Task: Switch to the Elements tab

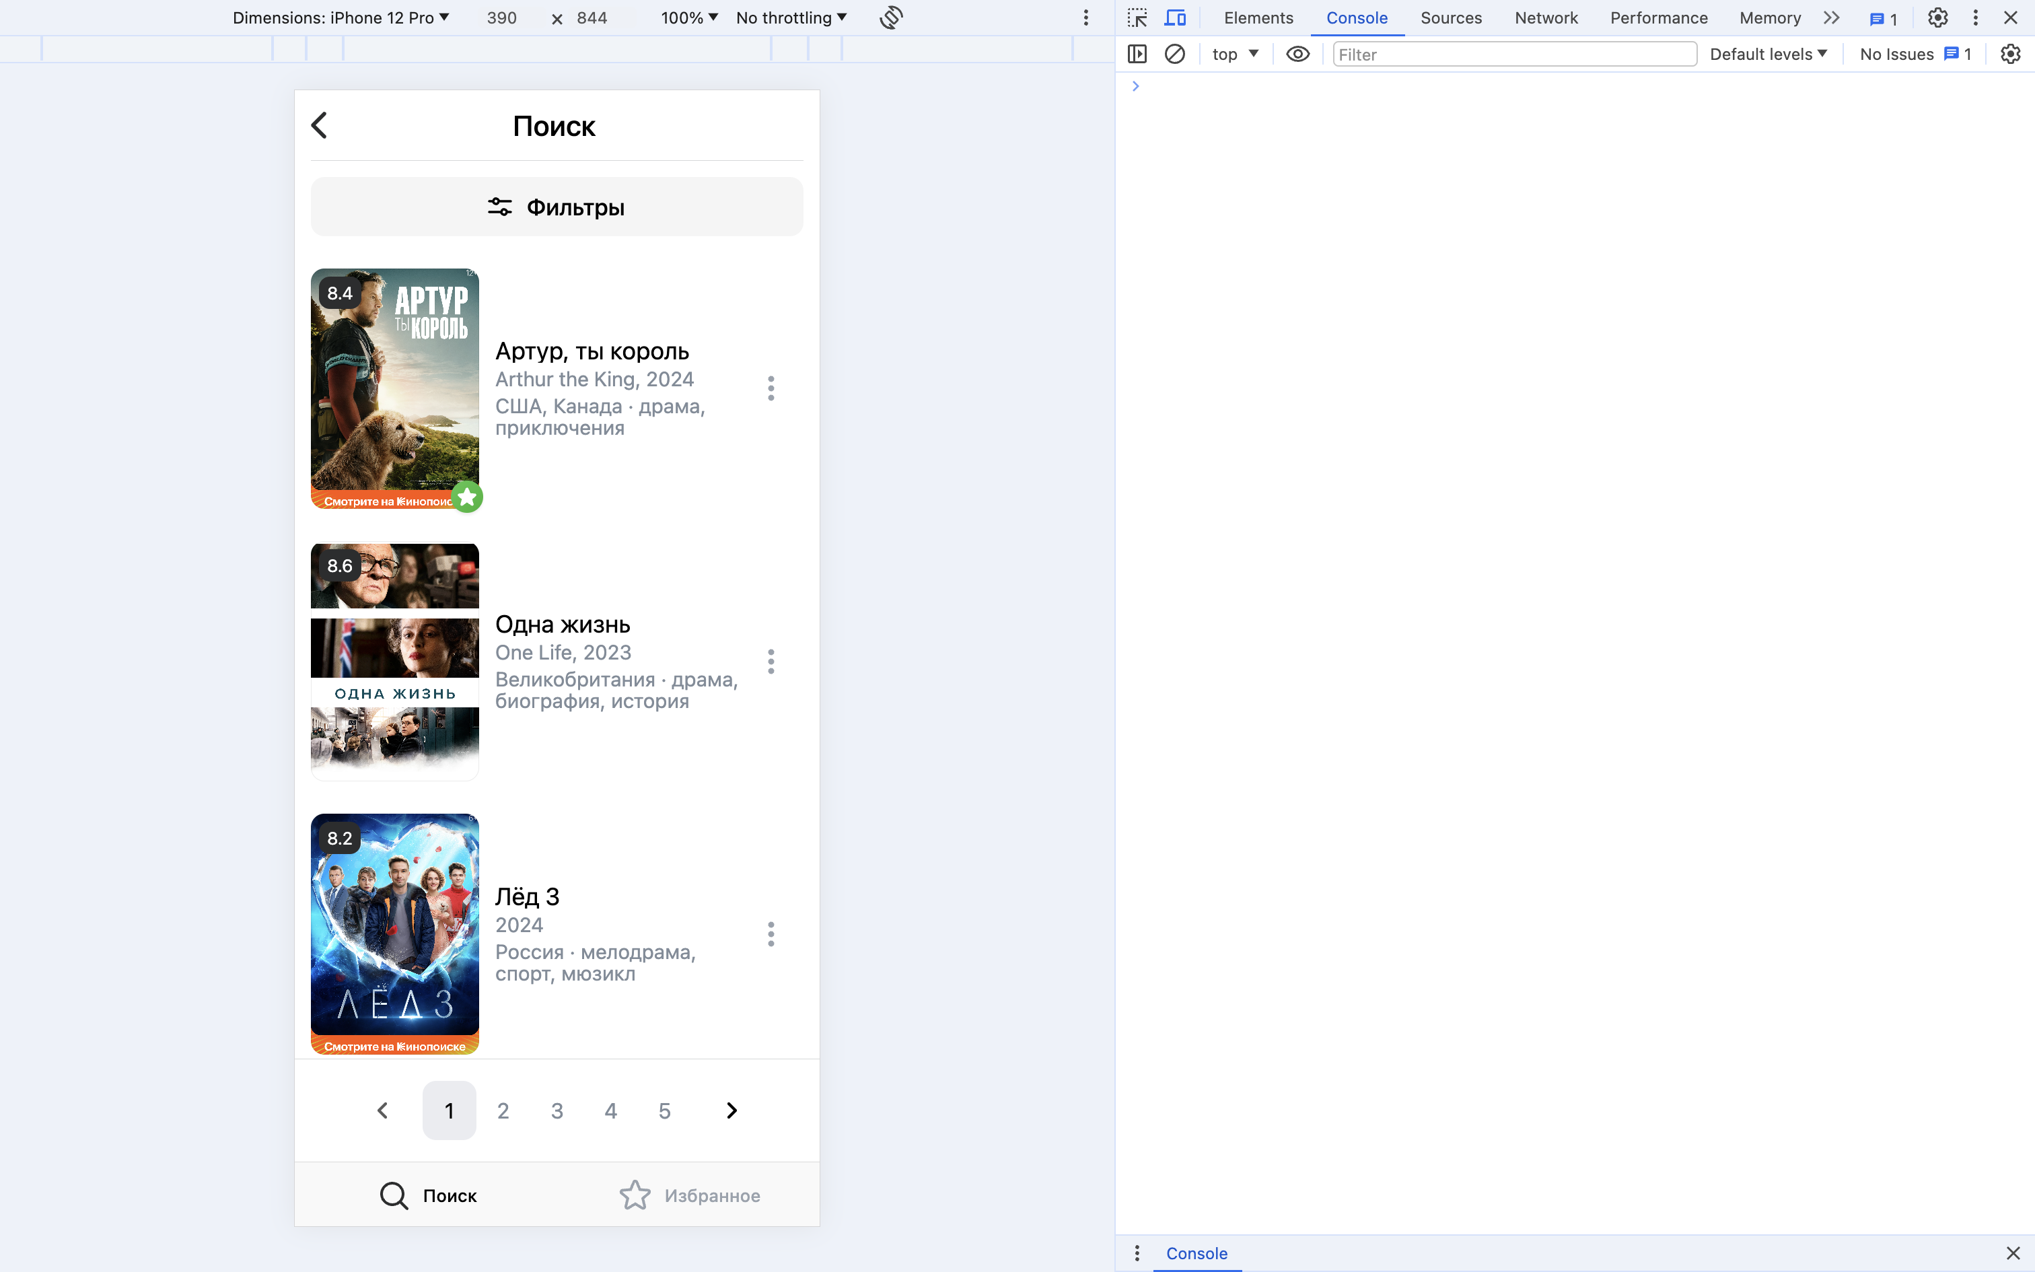Action: (1258, 17)
